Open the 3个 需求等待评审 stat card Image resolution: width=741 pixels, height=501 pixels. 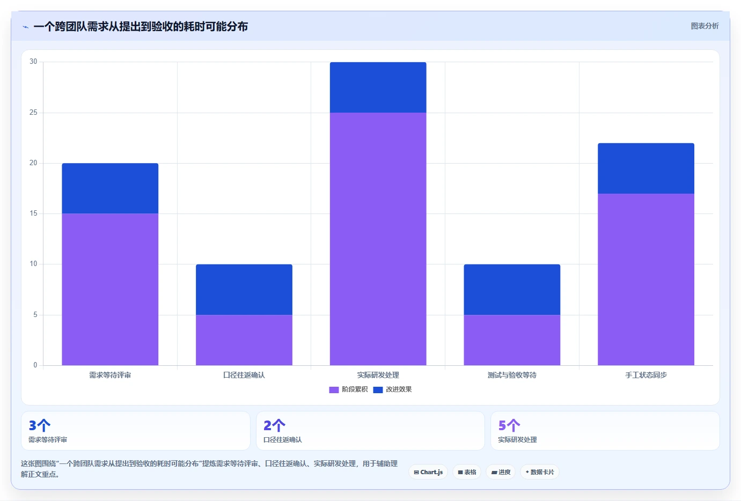(136, 431)
